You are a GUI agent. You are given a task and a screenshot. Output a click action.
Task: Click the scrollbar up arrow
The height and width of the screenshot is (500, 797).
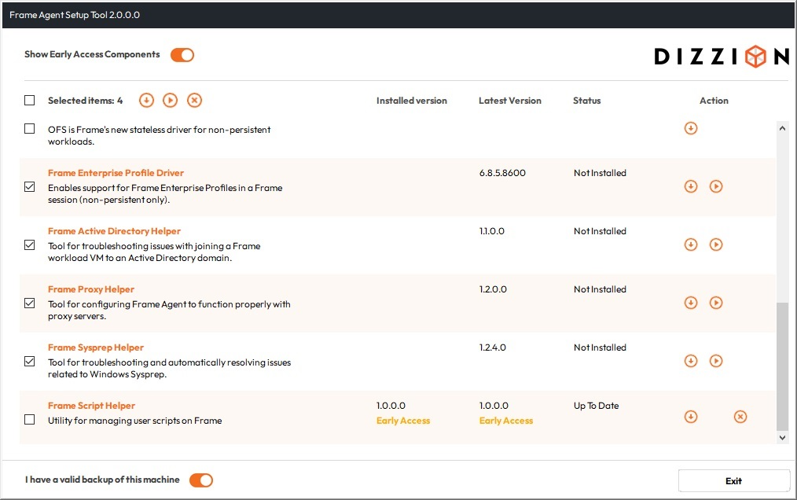pyautogui.click(x=782, y=127)
